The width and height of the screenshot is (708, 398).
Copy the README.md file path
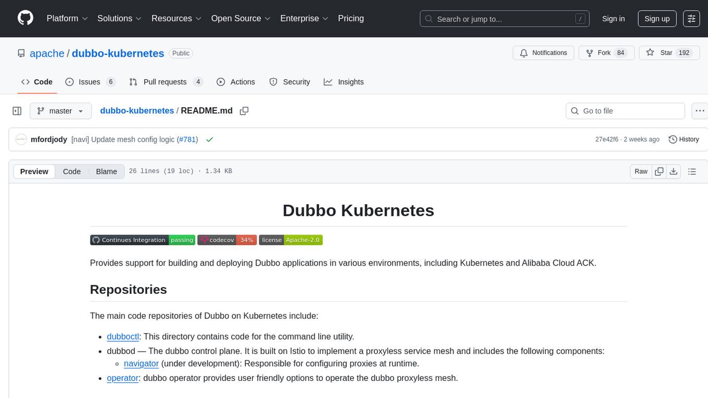[x=244, y=111]
